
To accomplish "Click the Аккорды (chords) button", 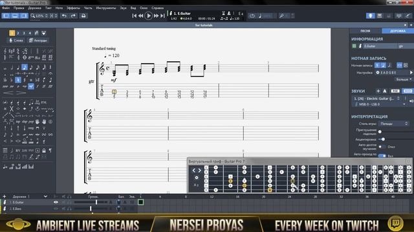I will coord(38,41).
